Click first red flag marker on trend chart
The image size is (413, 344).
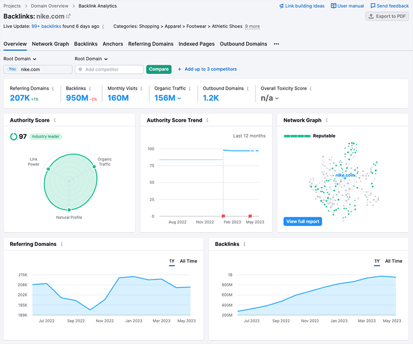click(x=224, y=216)
